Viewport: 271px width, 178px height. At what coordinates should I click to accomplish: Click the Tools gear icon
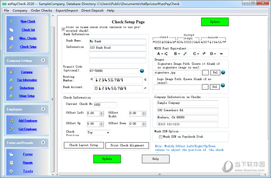(11, 171)
